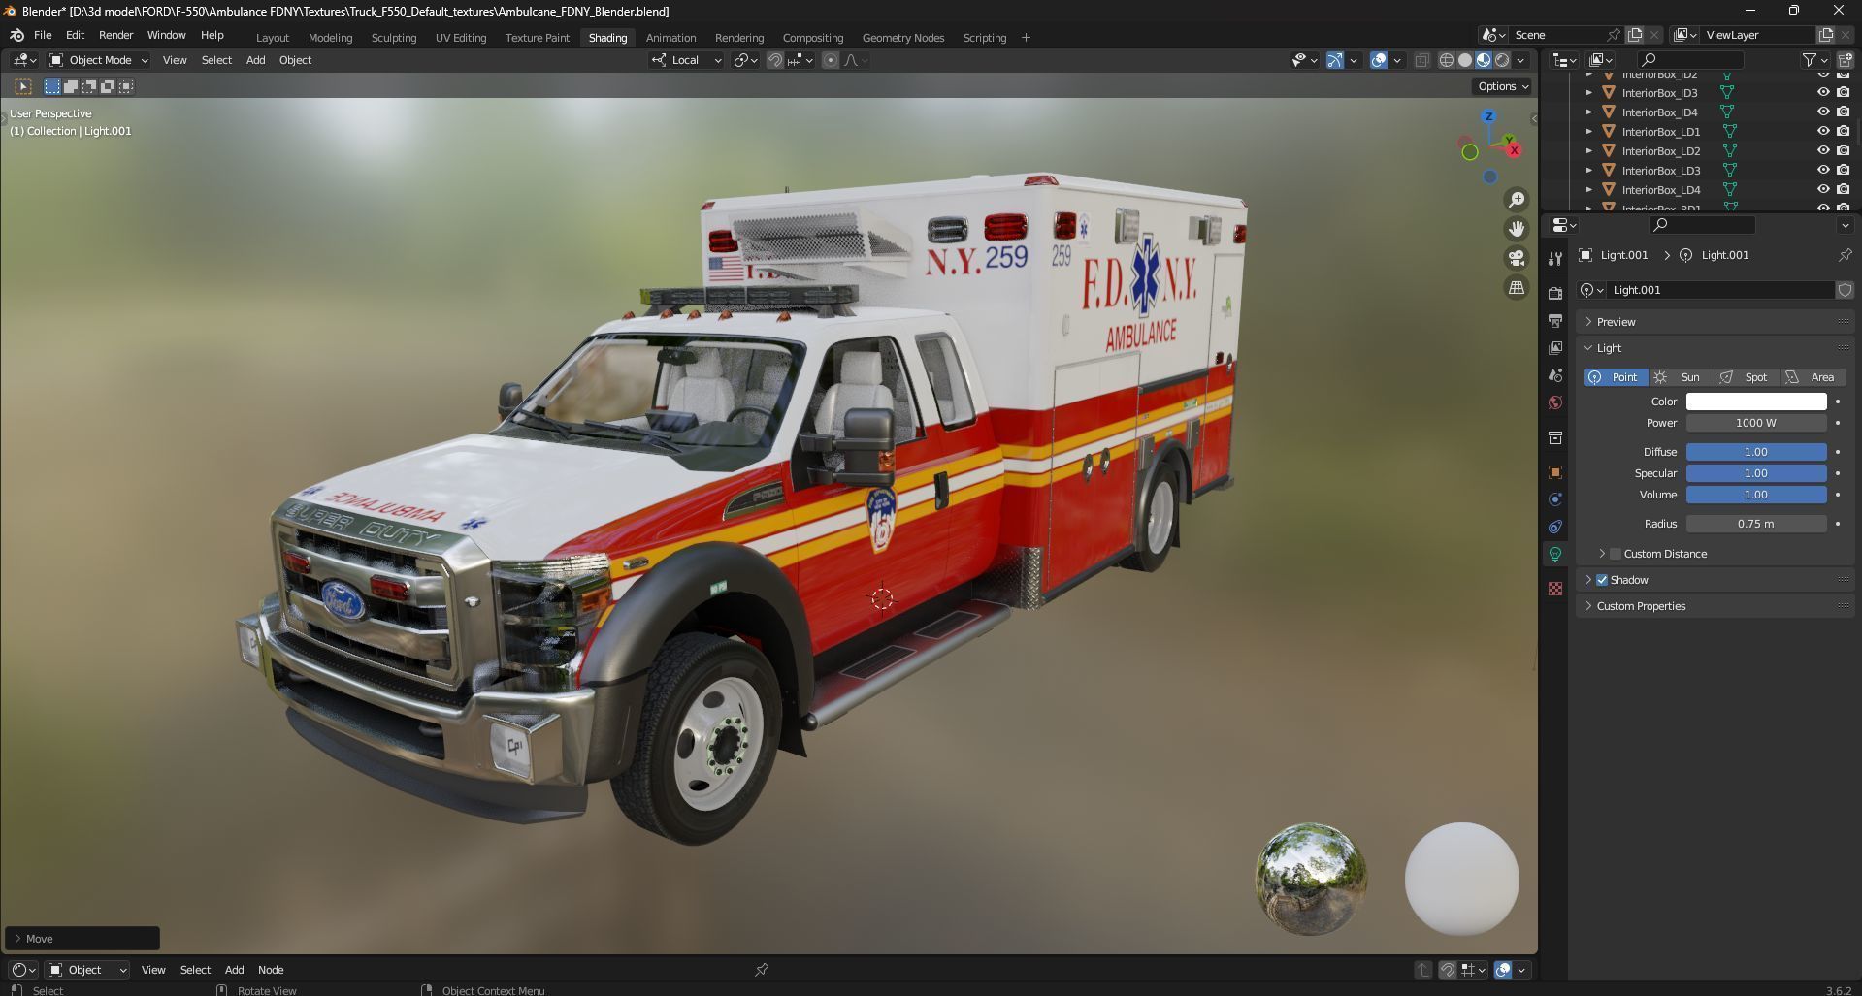
Task: Toggle viewport overlays button
Action: pyautogui.click(x=1379, y=60)
